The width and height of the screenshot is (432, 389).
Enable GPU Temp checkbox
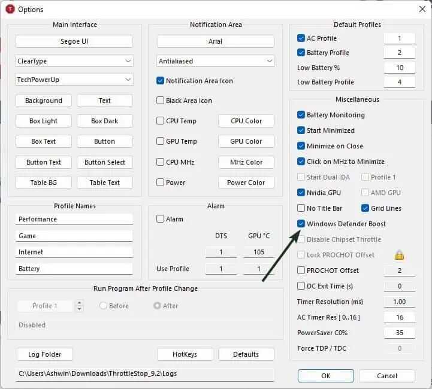(x=160, y=141)
